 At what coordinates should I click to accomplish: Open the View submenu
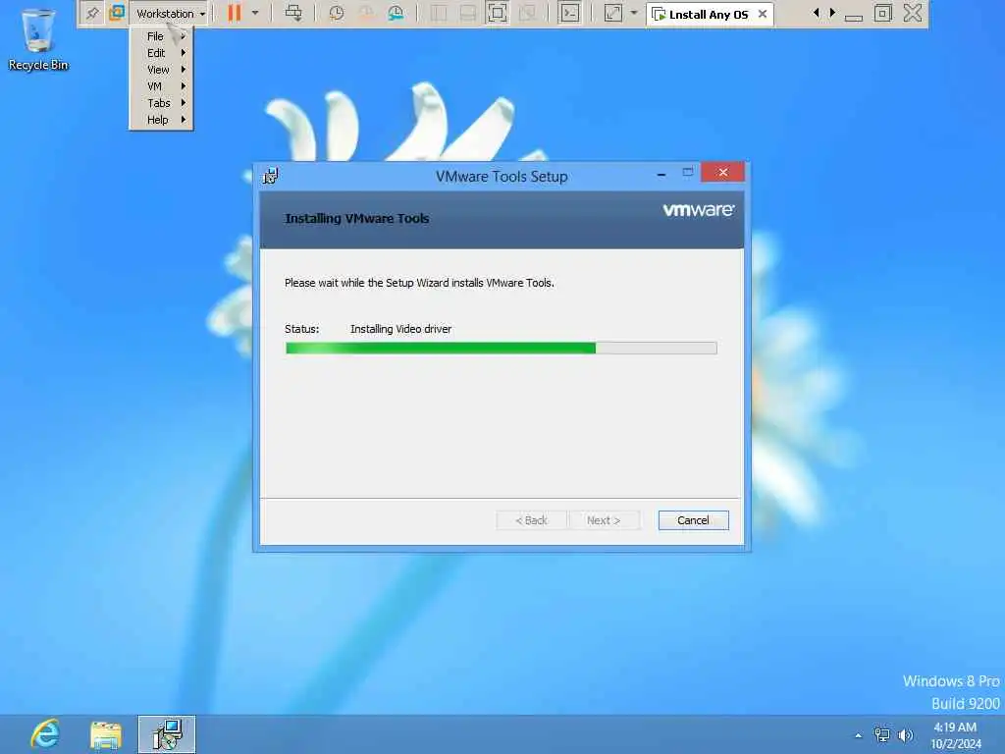click(x=162, y=70)
